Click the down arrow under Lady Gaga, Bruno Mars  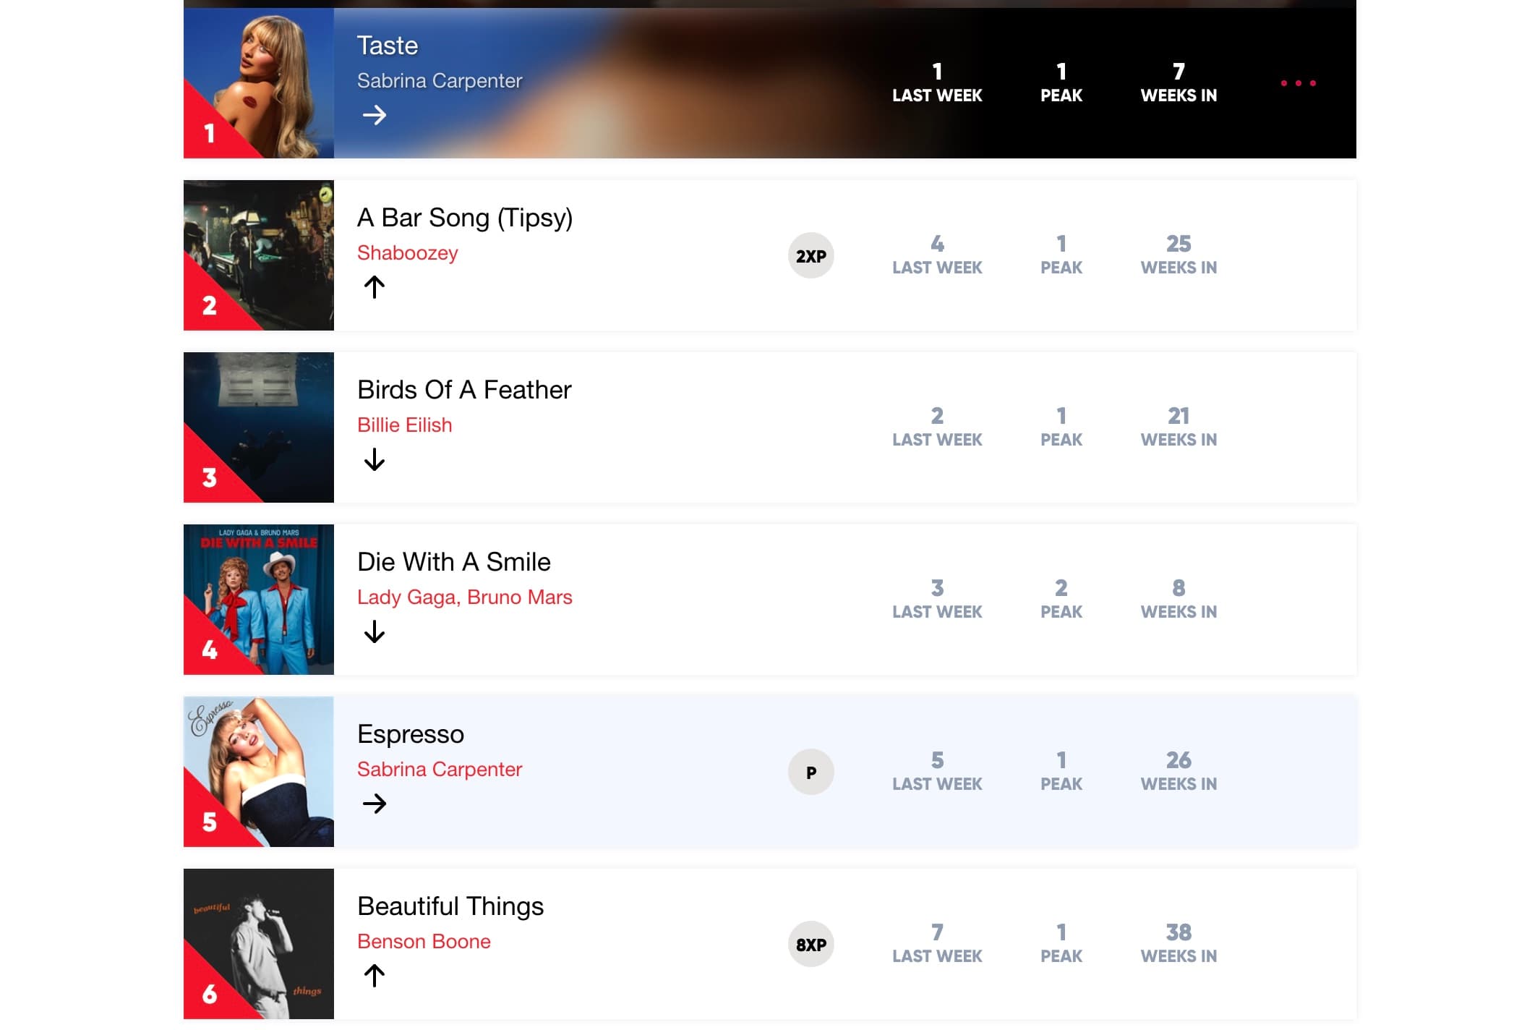[x=374, y=631]
